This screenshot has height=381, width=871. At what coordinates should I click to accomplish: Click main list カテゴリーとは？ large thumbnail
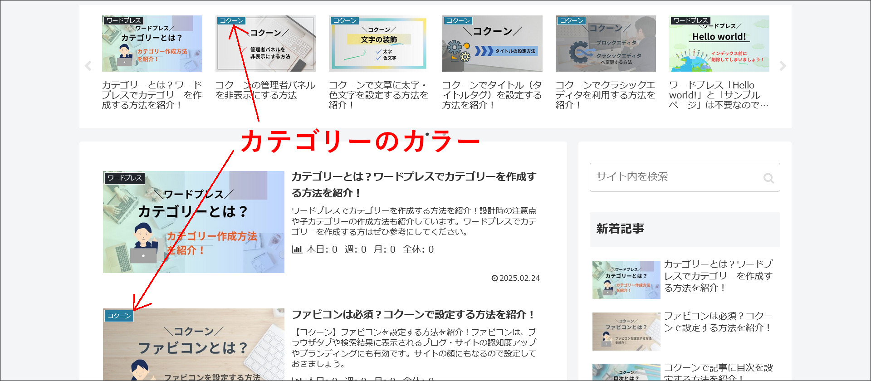pos(194,222)
